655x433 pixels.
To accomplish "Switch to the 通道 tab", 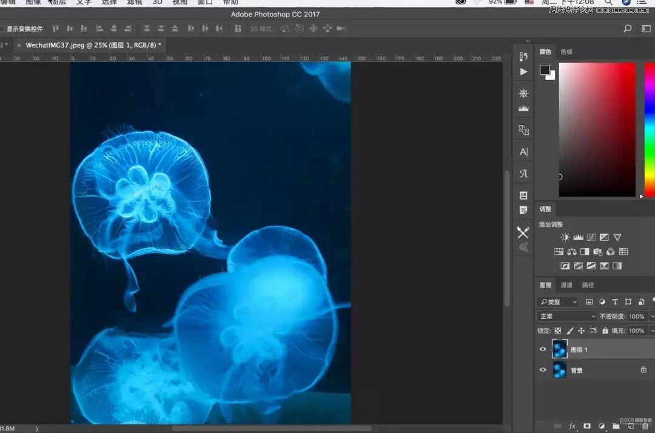I will point(566,285).
